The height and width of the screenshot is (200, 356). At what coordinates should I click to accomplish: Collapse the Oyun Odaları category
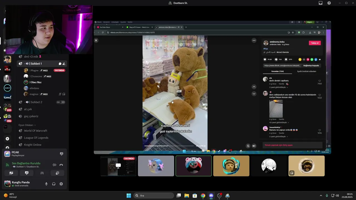(x=27, y=125)
